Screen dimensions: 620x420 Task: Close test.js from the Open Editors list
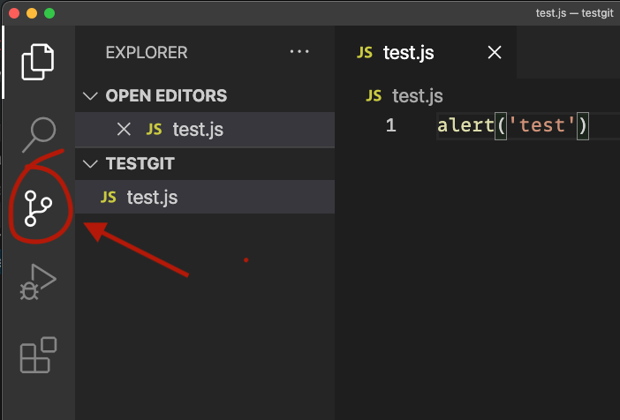click(x=124, y=129)
